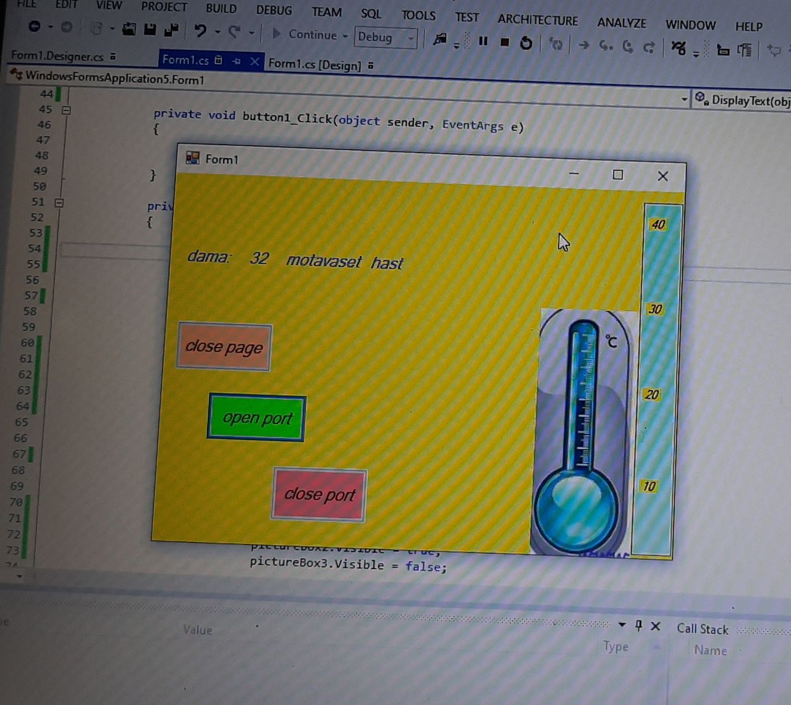Image resolution: width=791 pixels, height=705 pixels.
Task: Click the Undo arrow icon
Action: [200, 30]
